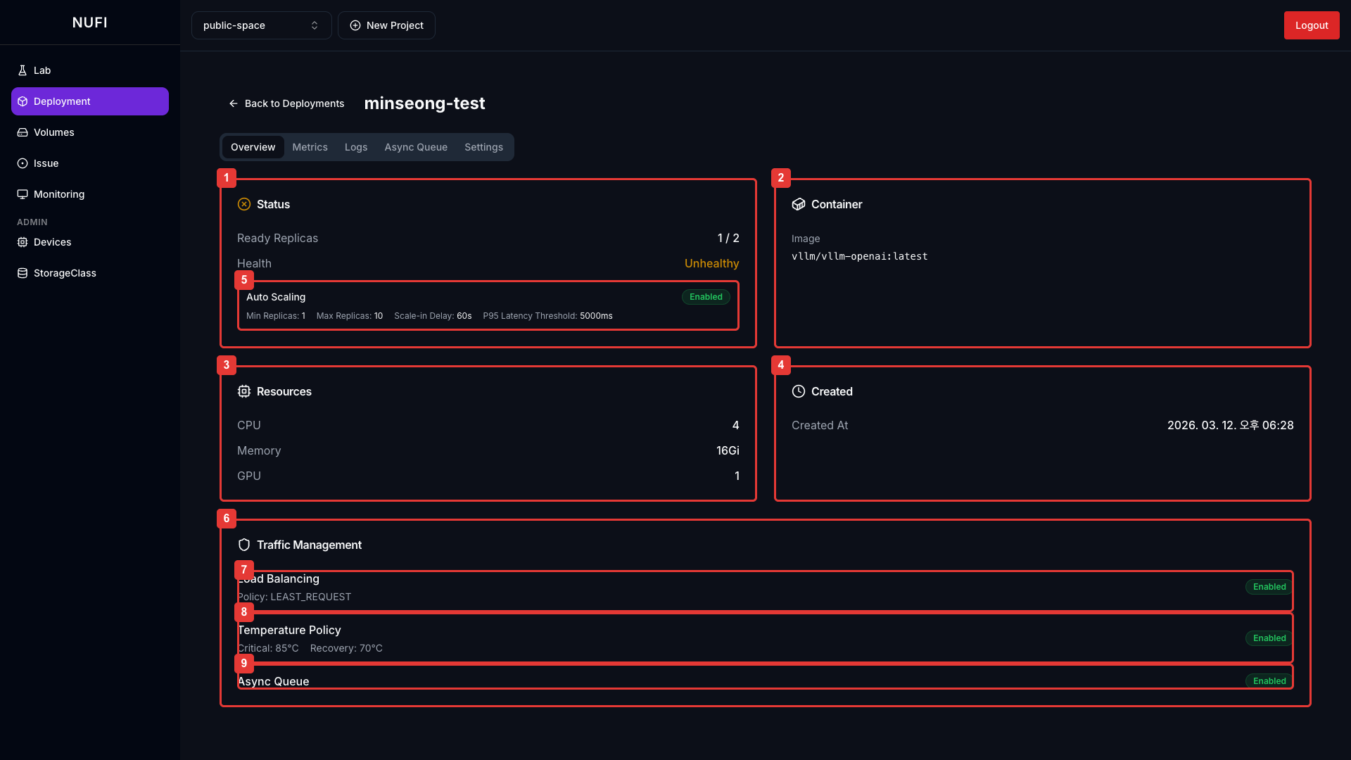Image resolution: width=1351 pixels, height=760 pixels.
Task: Select the Lab icon in sidebar
Action: [x=22, y=70]
